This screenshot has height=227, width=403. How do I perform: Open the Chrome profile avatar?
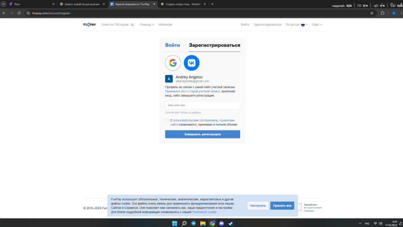[x=394, y=13]
